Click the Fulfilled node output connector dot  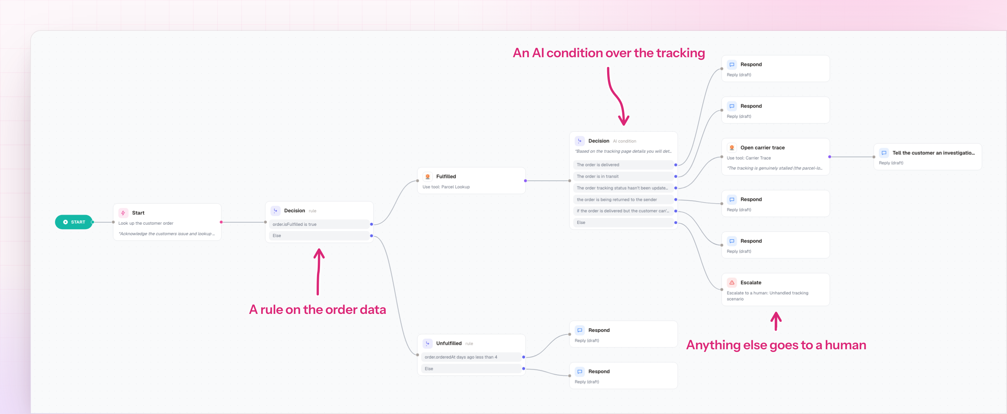[525, 181]
